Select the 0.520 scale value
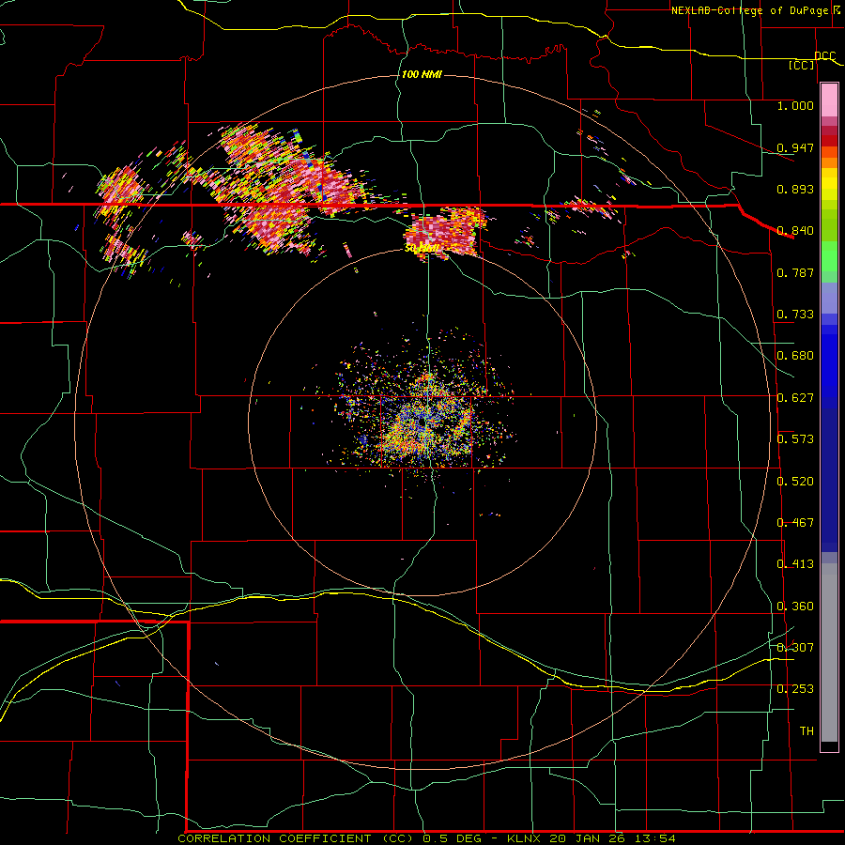The image size is (845, 845). pyautogui.click(x=795, y=482)
